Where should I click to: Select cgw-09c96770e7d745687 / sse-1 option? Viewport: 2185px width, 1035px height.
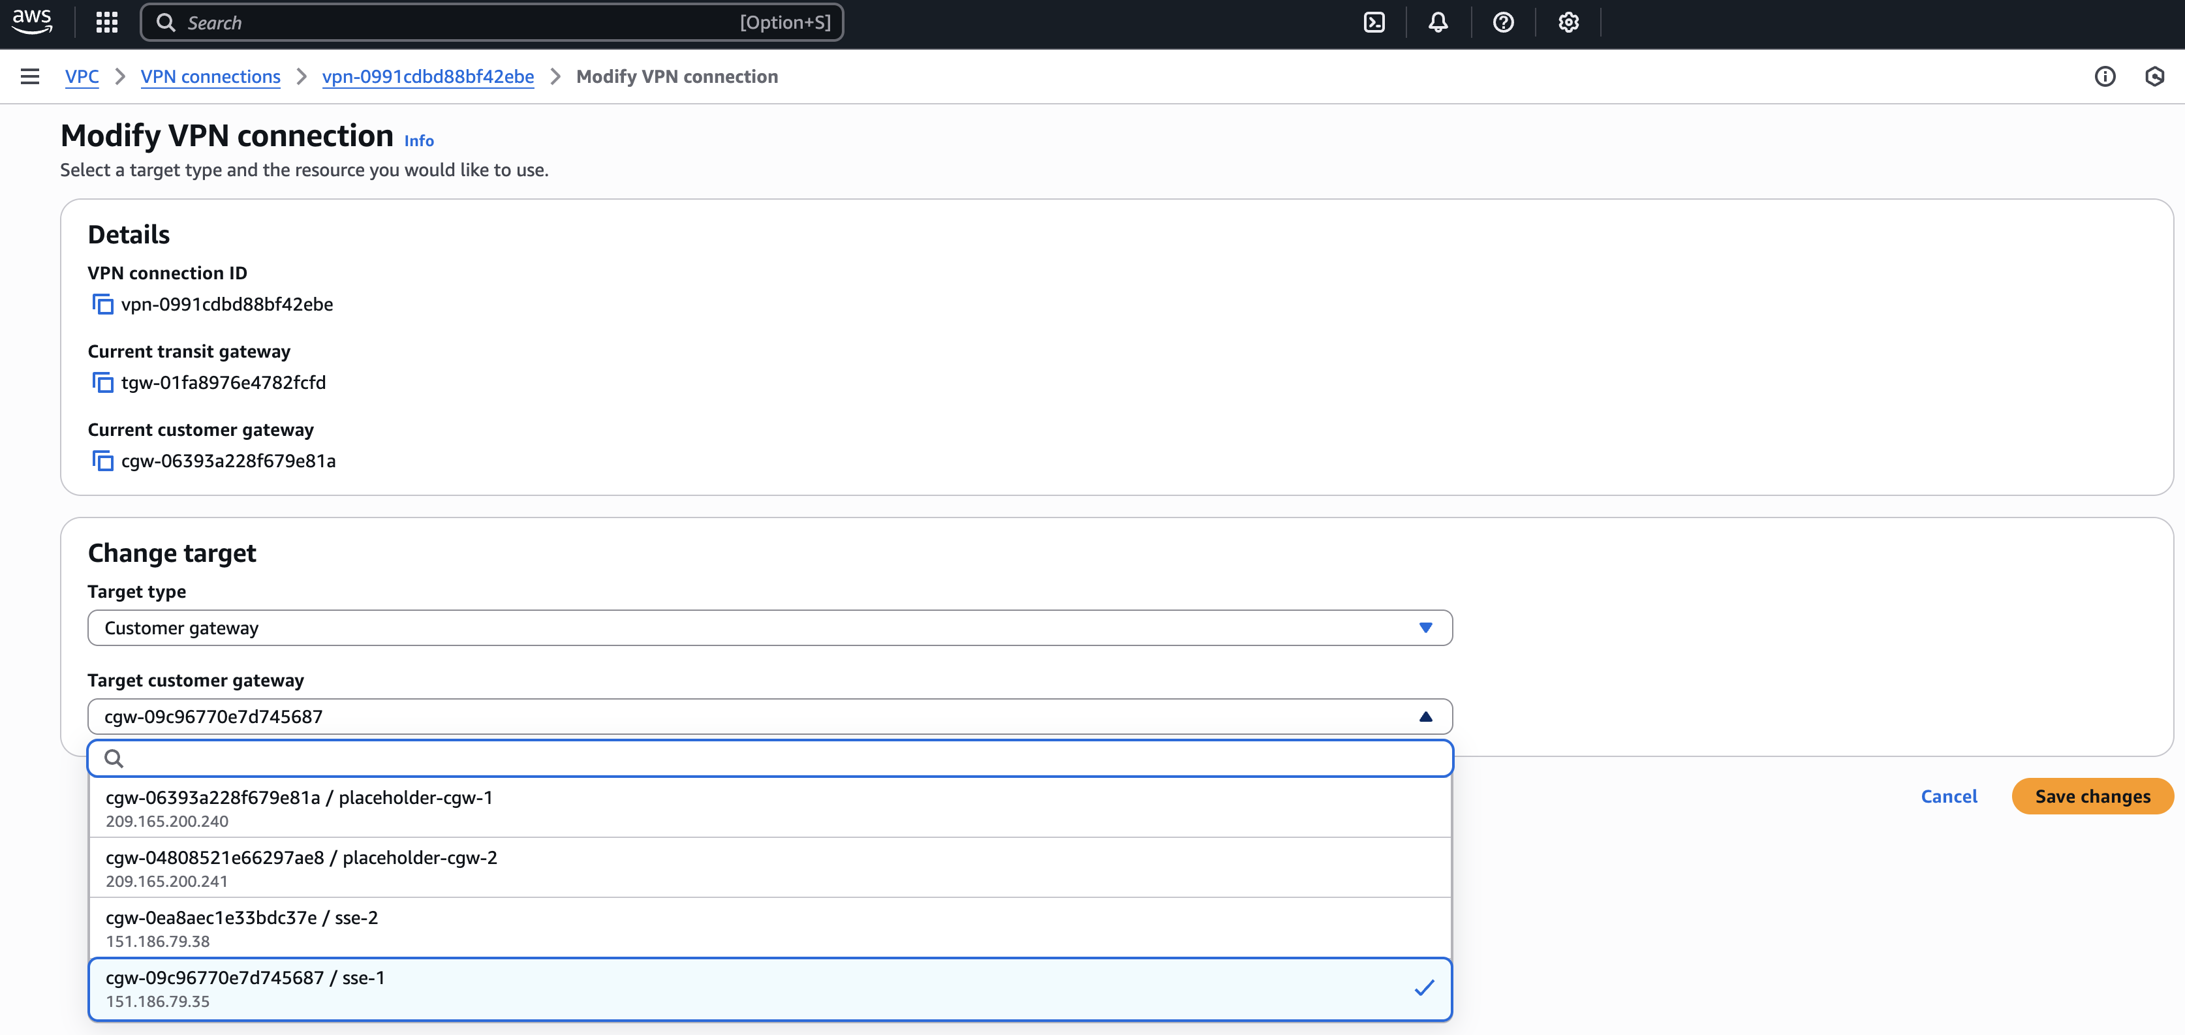click(x=769, y=988)
